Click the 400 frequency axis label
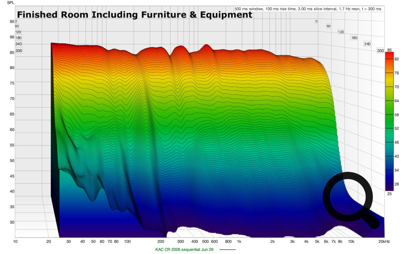 tap(194, 242)
